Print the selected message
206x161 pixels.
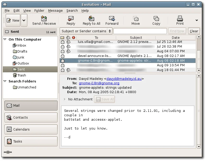click(180, 21)
